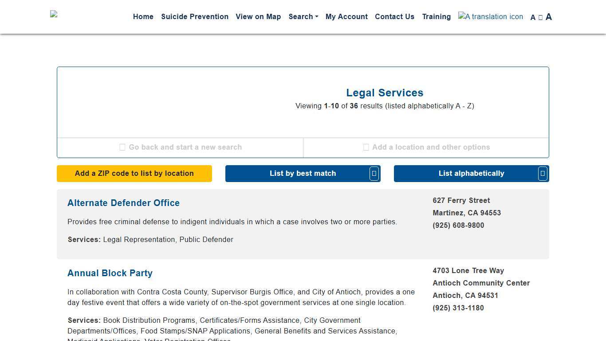Image resolution: width=606 pixels, height=341 pixels.
Task: Open the Suicide Prevention page
Action: tap(195, 17)
